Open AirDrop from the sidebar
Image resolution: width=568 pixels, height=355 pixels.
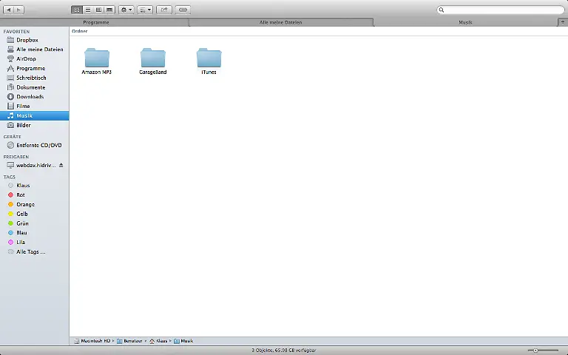coord(35,58)
